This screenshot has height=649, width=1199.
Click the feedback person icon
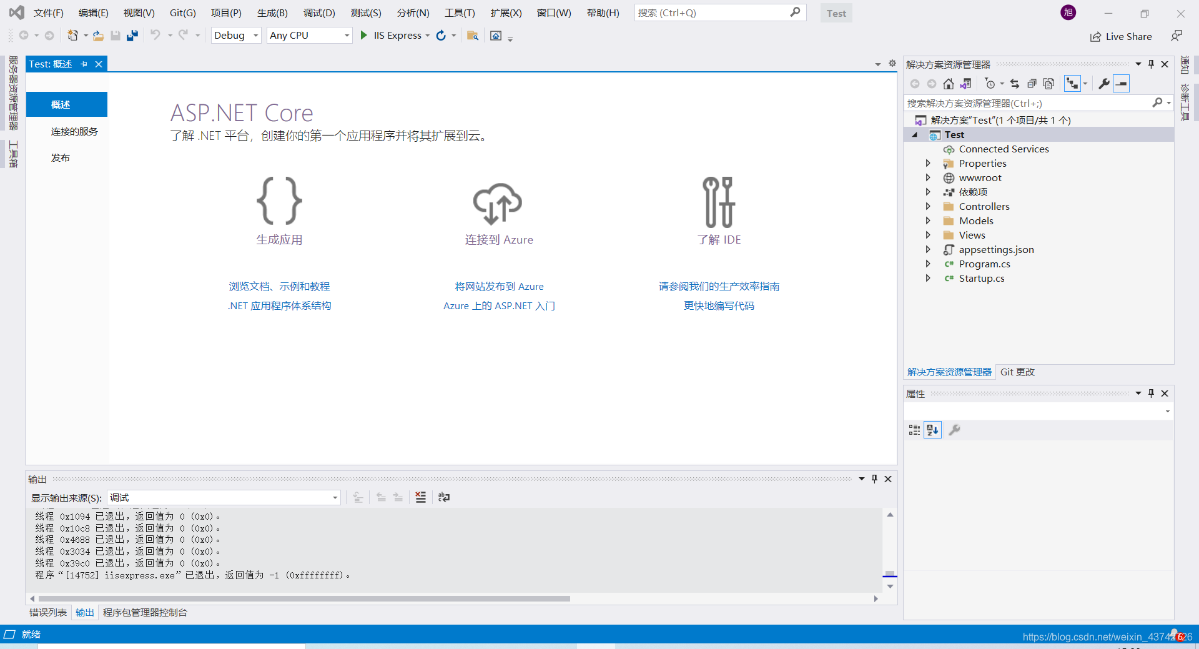point(1177,36)
